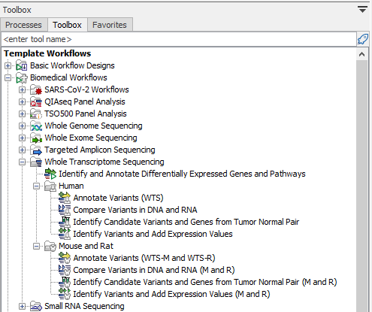Viewport: 372px width, 312px height.
Task: Collapse the Biomedical Workflows folder
Action: (8, 77)
